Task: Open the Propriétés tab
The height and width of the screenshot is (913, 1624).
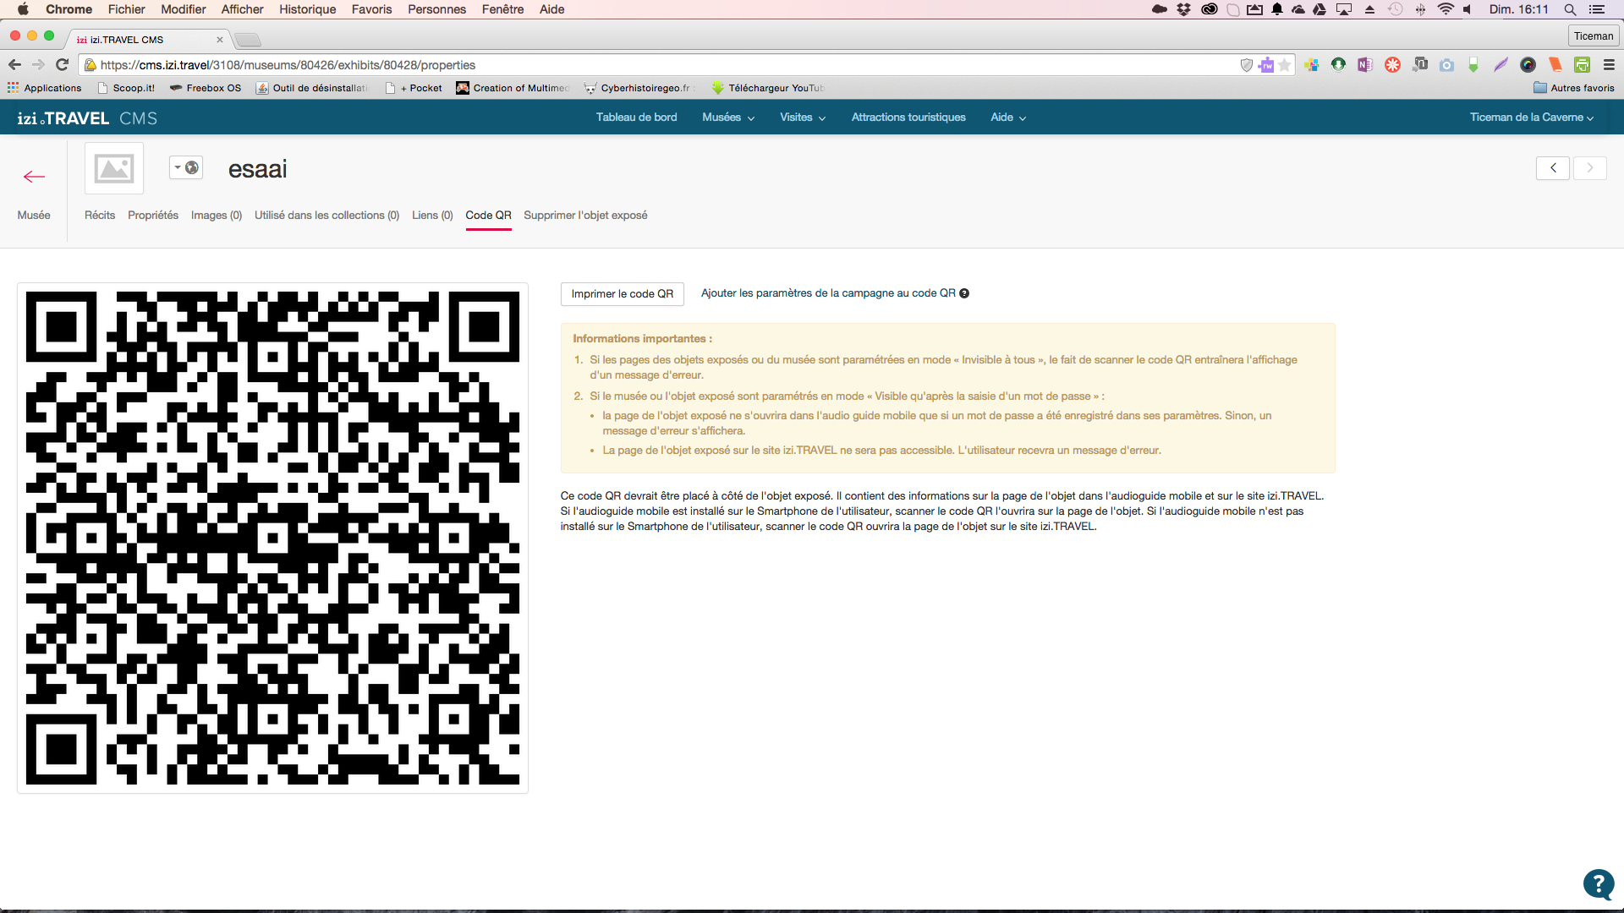Action: click(153, 216)
